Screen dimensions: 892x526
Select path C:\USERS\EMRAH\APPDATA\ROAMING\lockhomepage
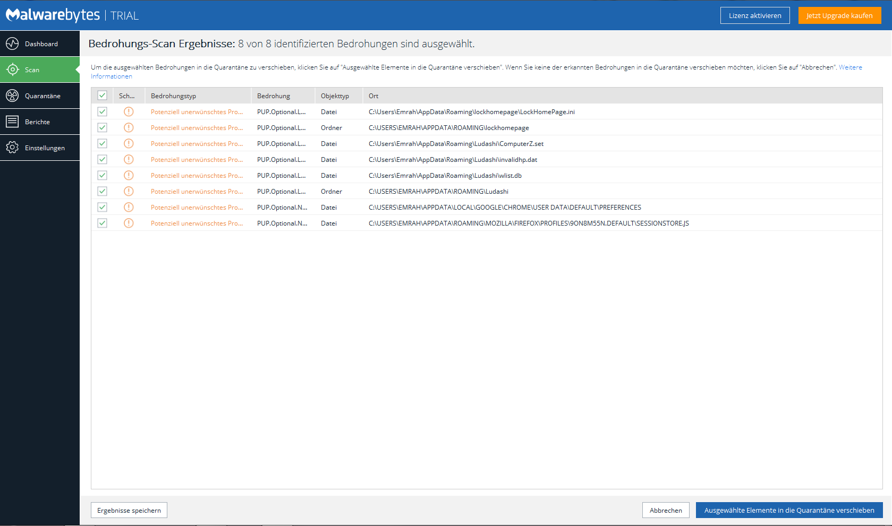pyautogui.click(x=449, y=127)
